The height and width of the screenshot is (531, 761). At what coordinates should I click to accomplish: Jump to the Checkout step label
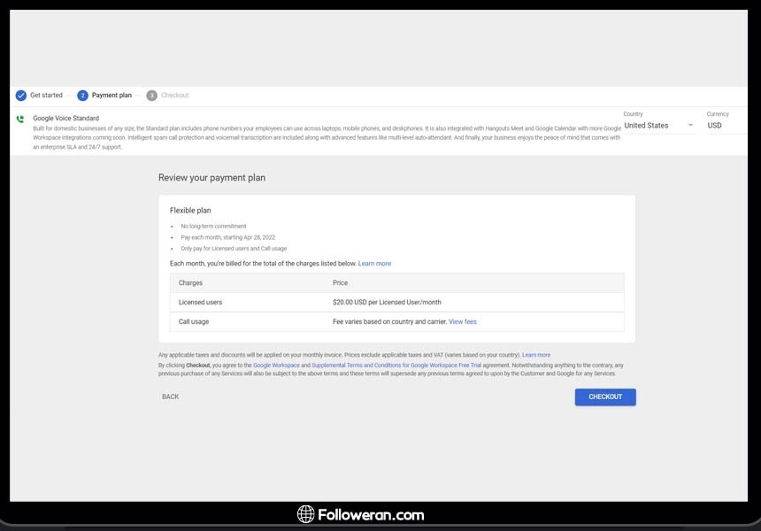[x=174, y=96]
